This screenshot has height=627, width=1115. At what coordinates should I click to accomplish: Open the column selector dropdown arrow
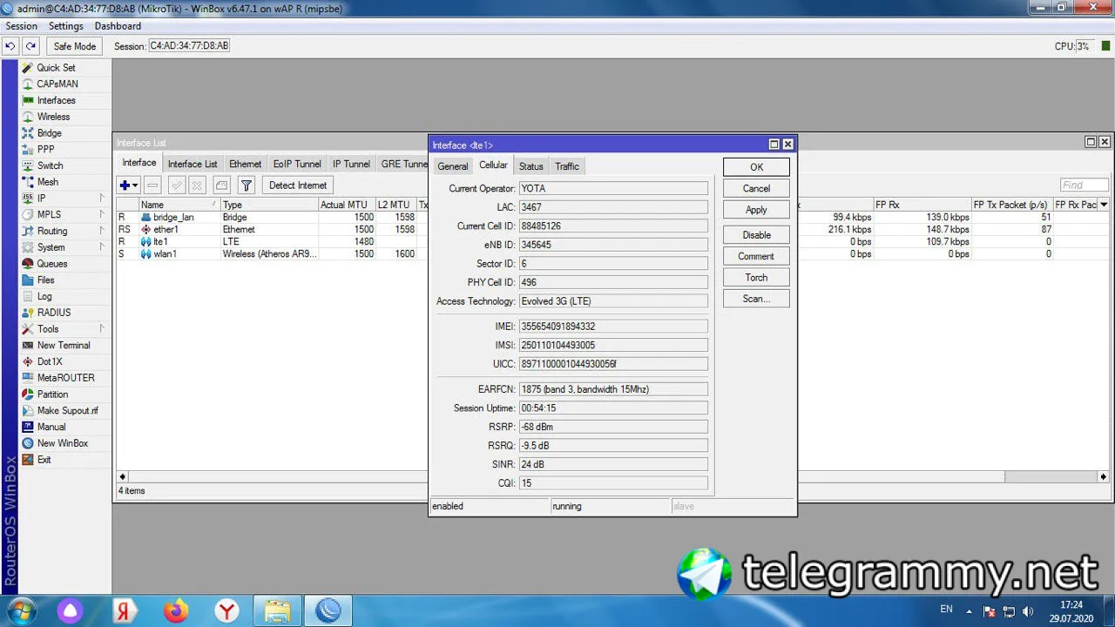[x=1104, y=205]
